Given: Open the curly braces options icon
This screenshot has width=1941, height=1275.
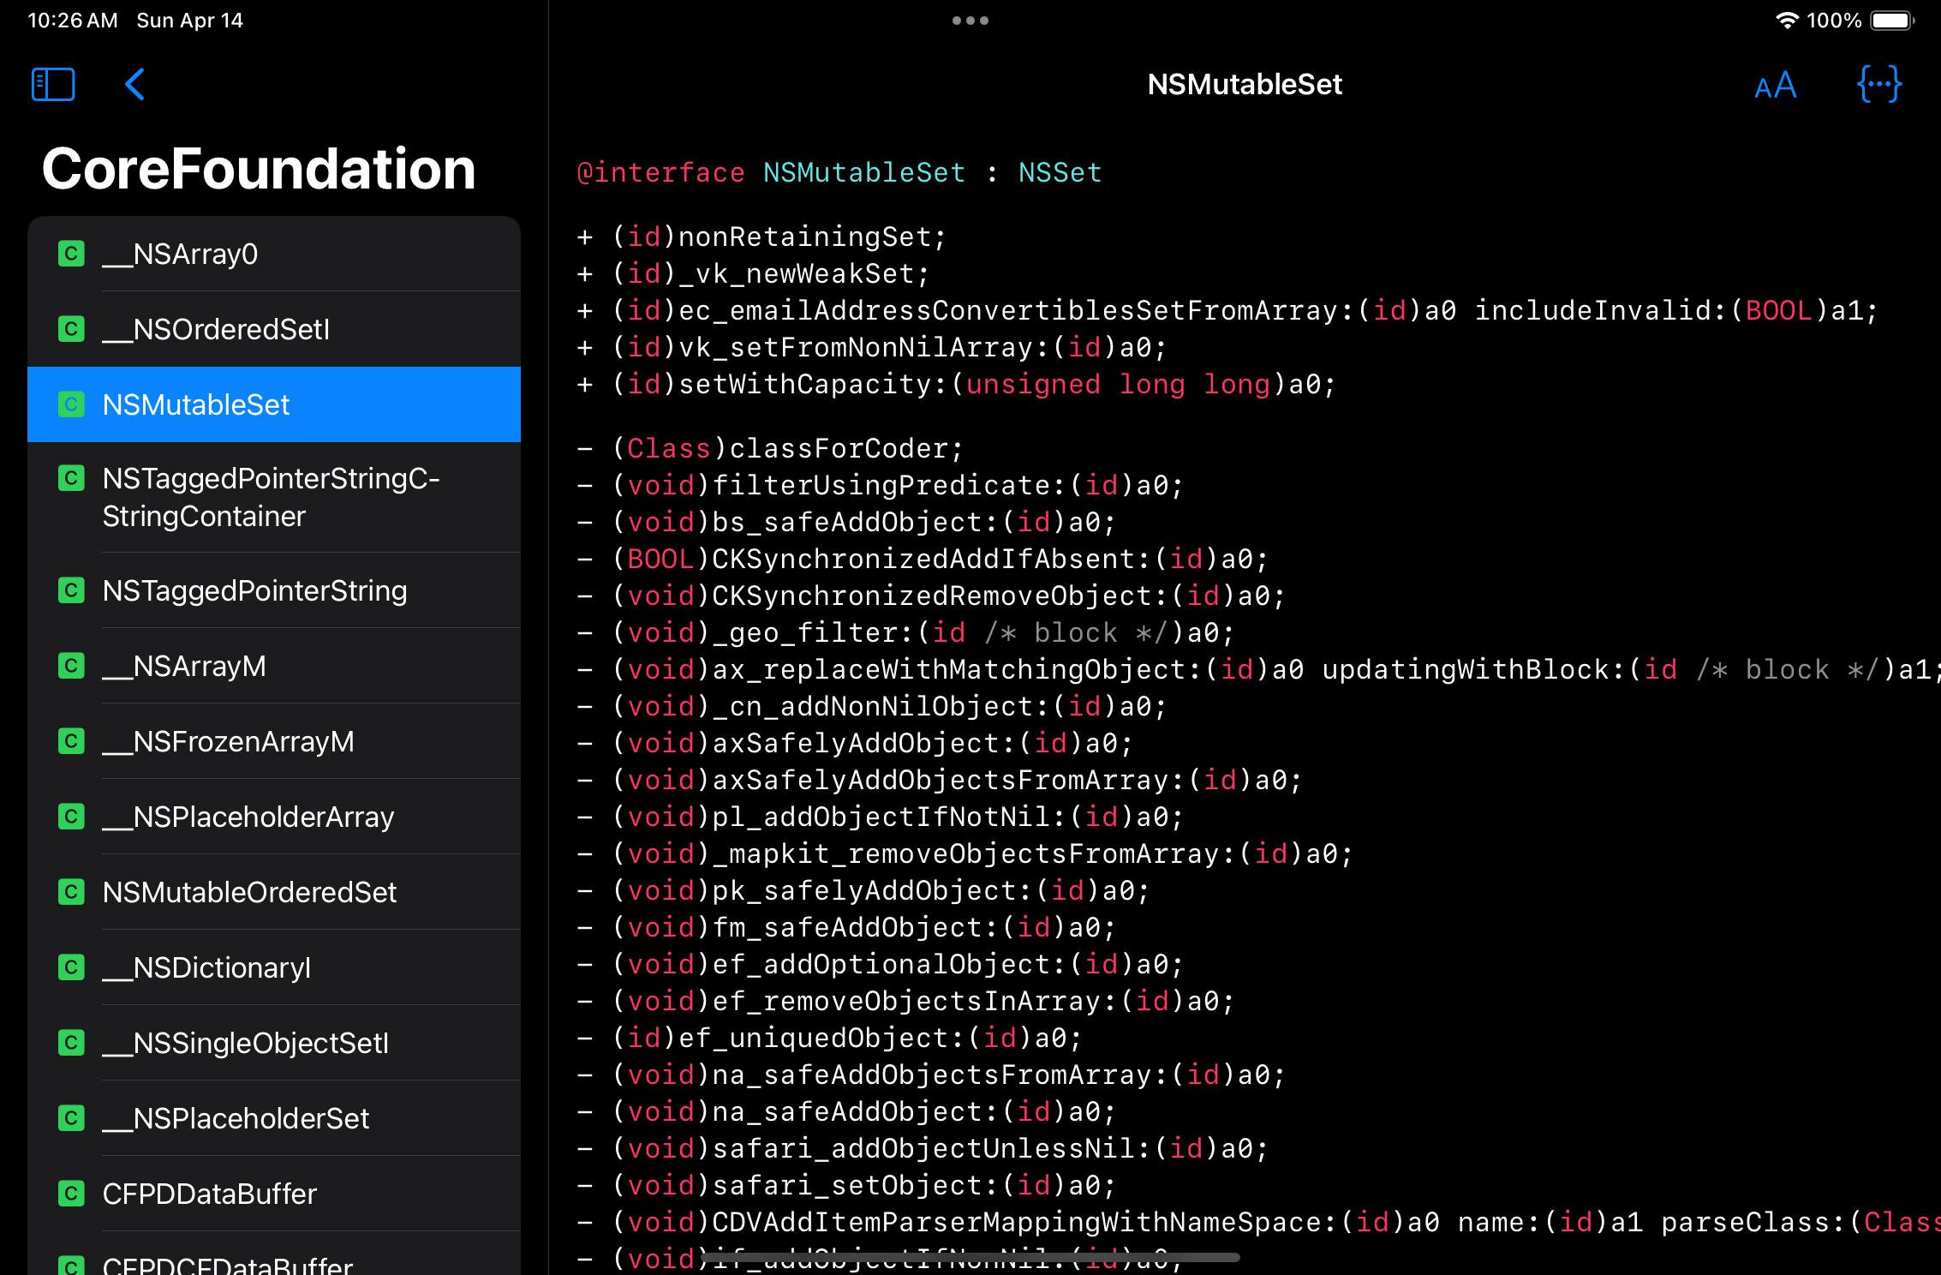Looking at the screenshot, I should coord(1878,84).
